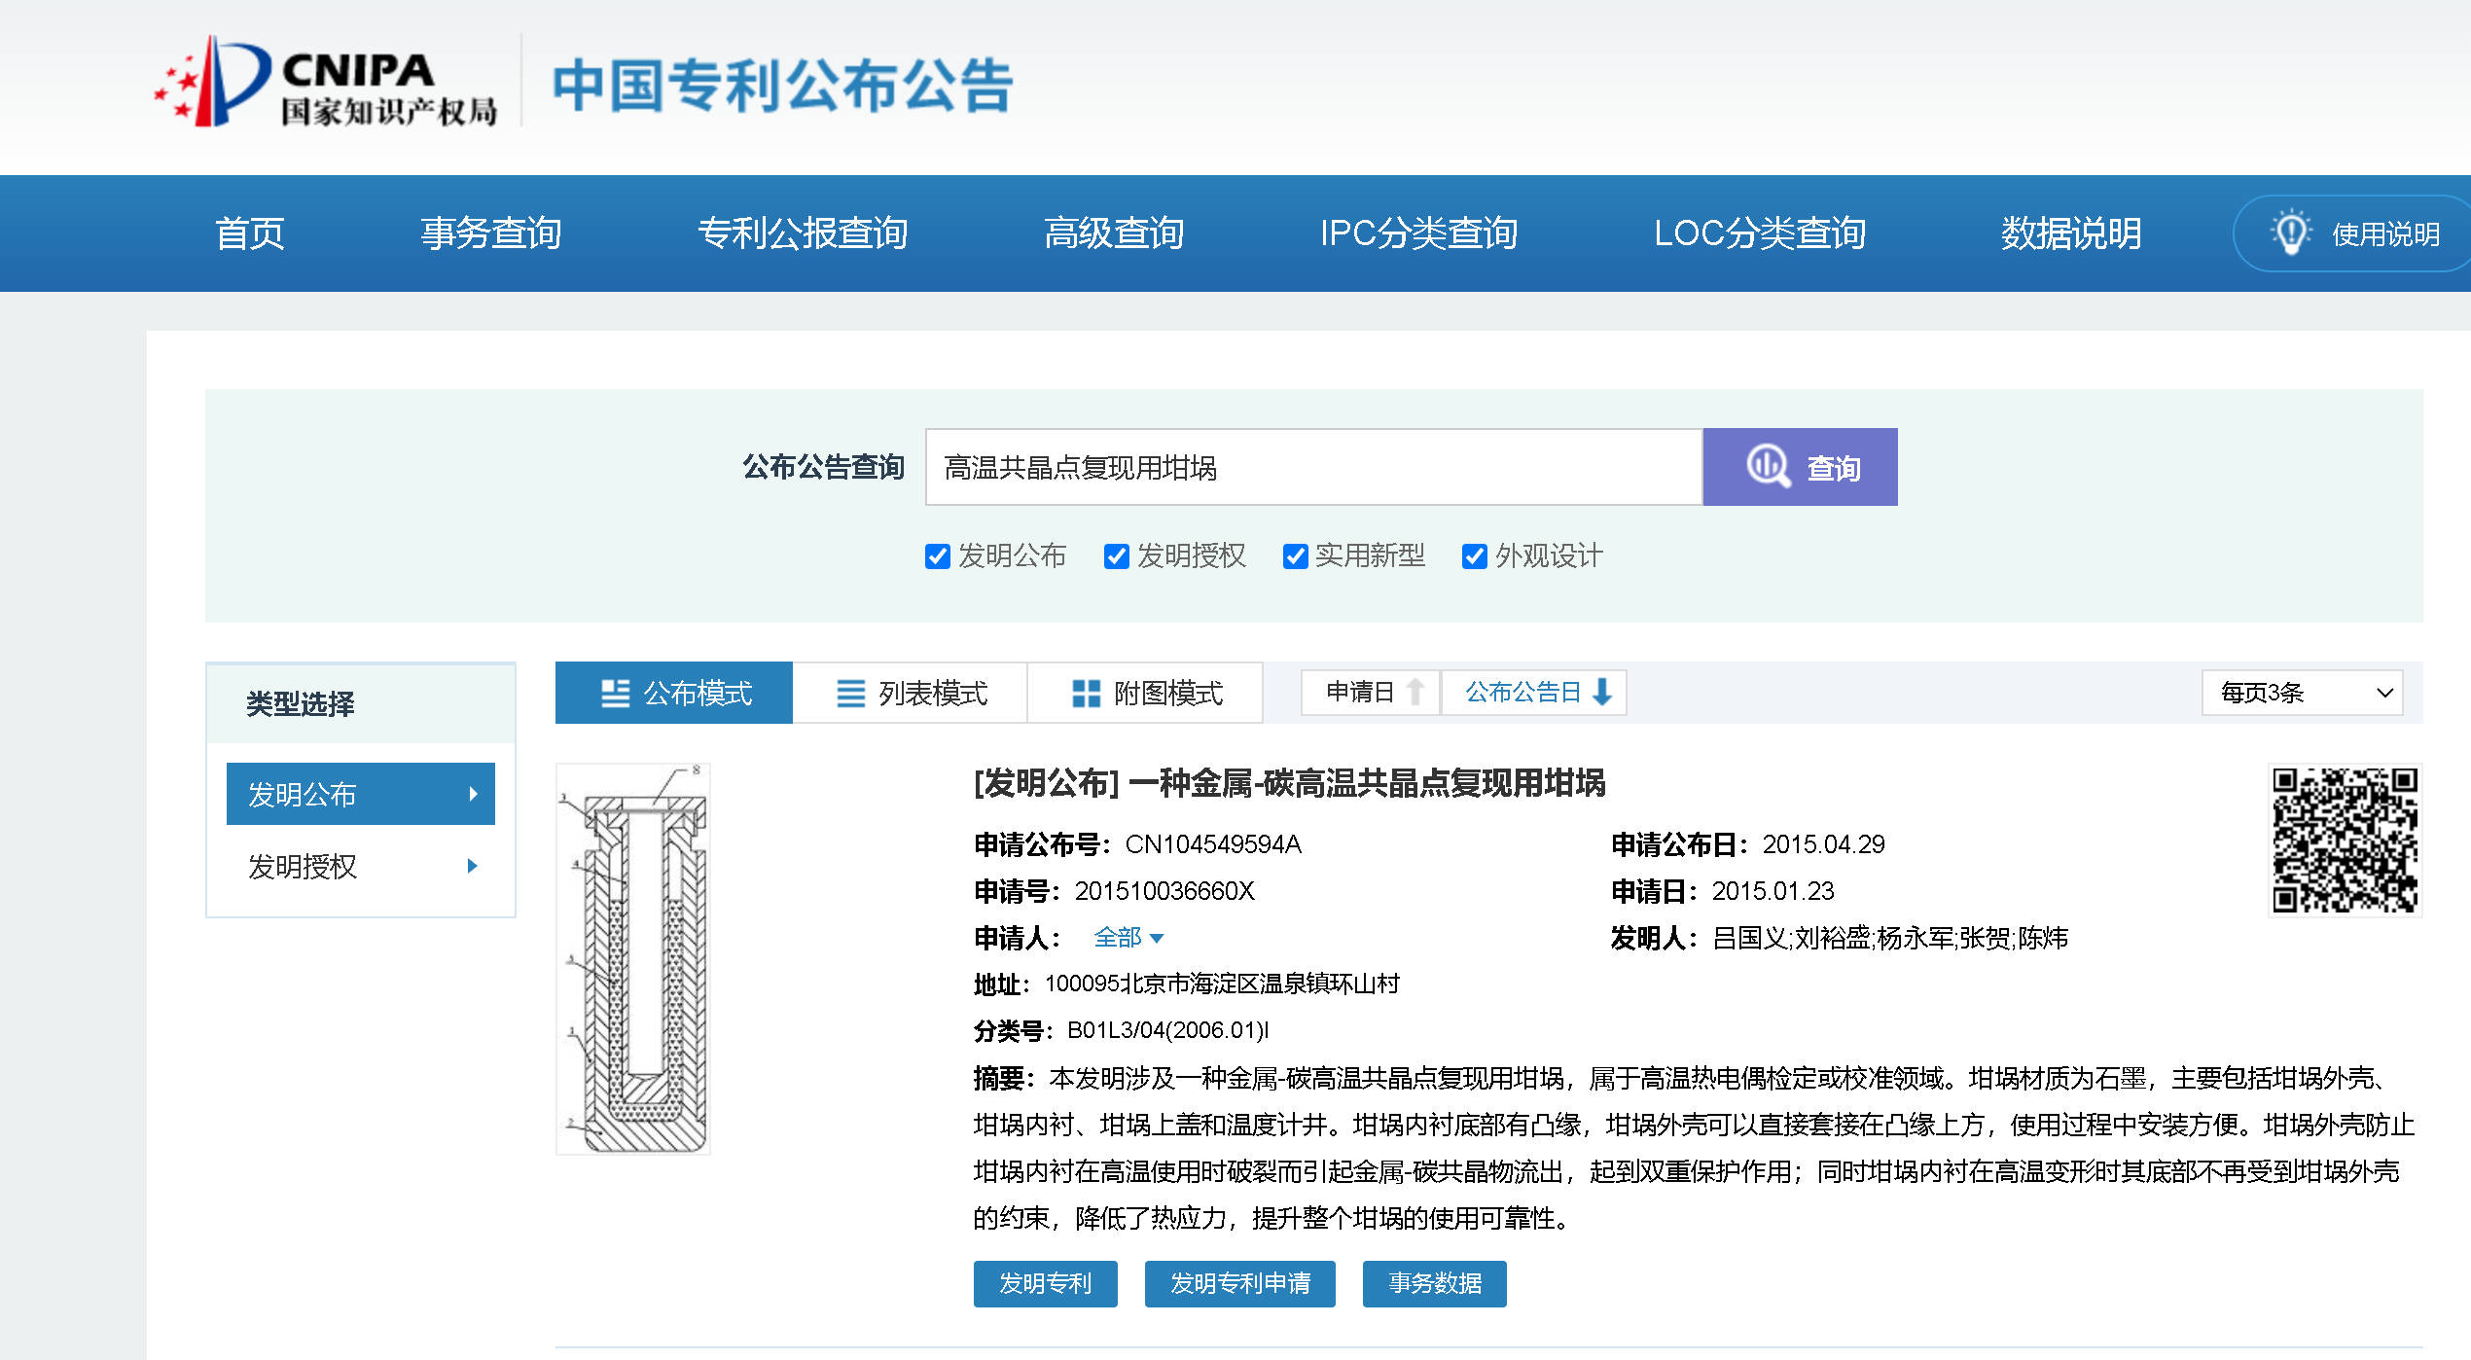Click the lightbulb usage guide icon

(2290, 233)
